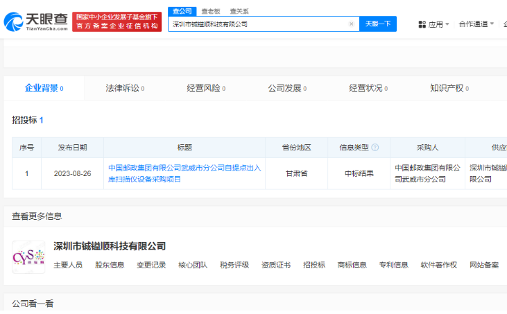The height and width of the screenshot is (314, 507).
Task: Click the info question mark beside 信息类型
Action: tap(375, 148)
